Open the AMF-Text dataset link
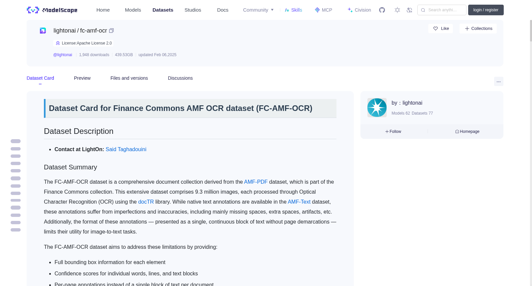The width and height of the screenshot is (532, 286). (x=299, y=202)
